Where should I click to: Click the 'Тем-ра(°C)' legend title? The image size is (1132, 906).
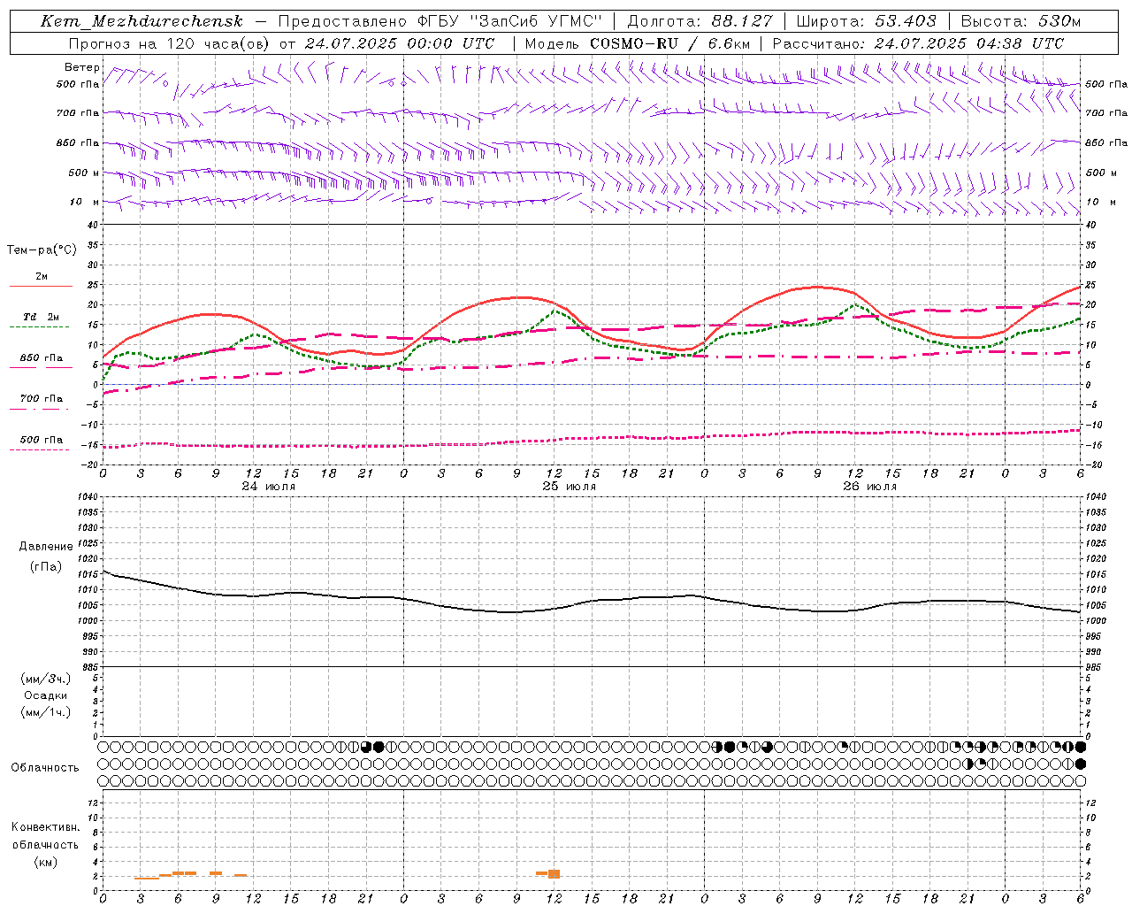pyautogui.click(x=42, y=250)
